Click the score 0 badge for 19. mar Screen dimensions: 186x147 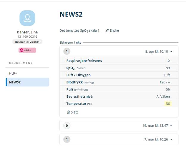click(67, 125)
